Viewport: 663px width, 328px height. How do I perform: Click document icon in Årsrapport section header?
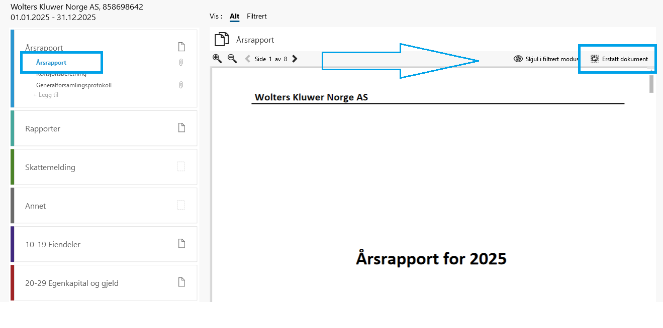[x=182, y=47]
